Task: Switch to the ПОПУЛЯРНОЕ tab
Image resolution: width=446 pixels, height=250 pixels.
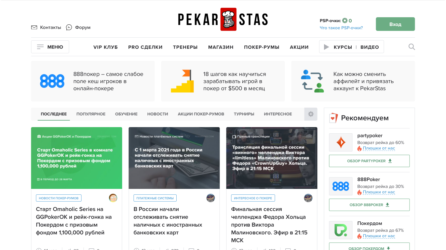Action: [91, 114]
